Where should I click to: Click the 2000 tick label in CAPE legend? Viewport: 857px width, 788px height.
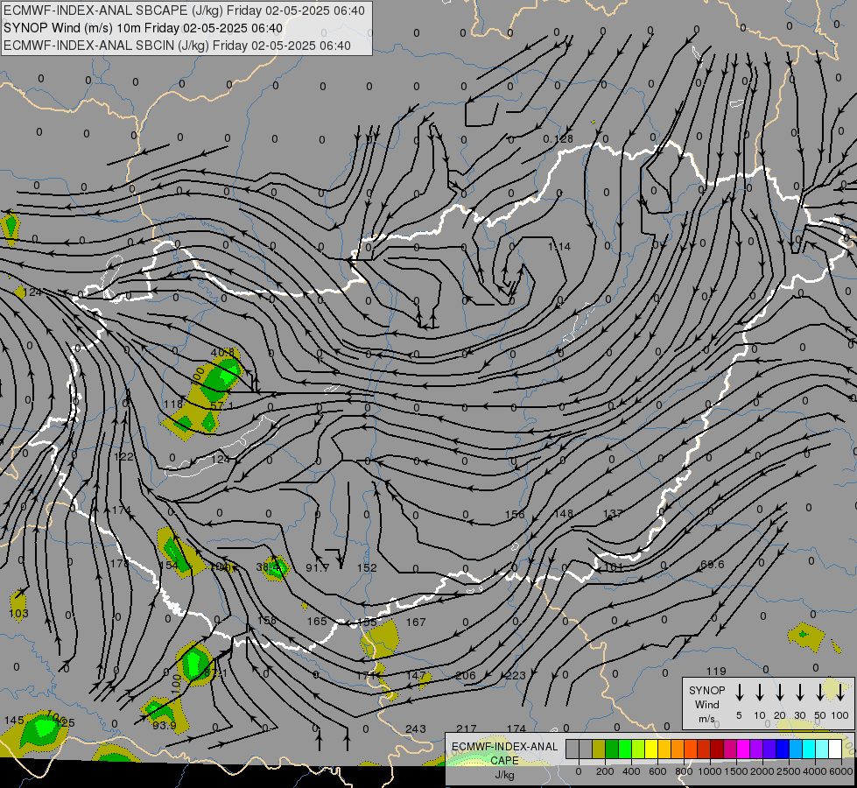coord(762,771)
